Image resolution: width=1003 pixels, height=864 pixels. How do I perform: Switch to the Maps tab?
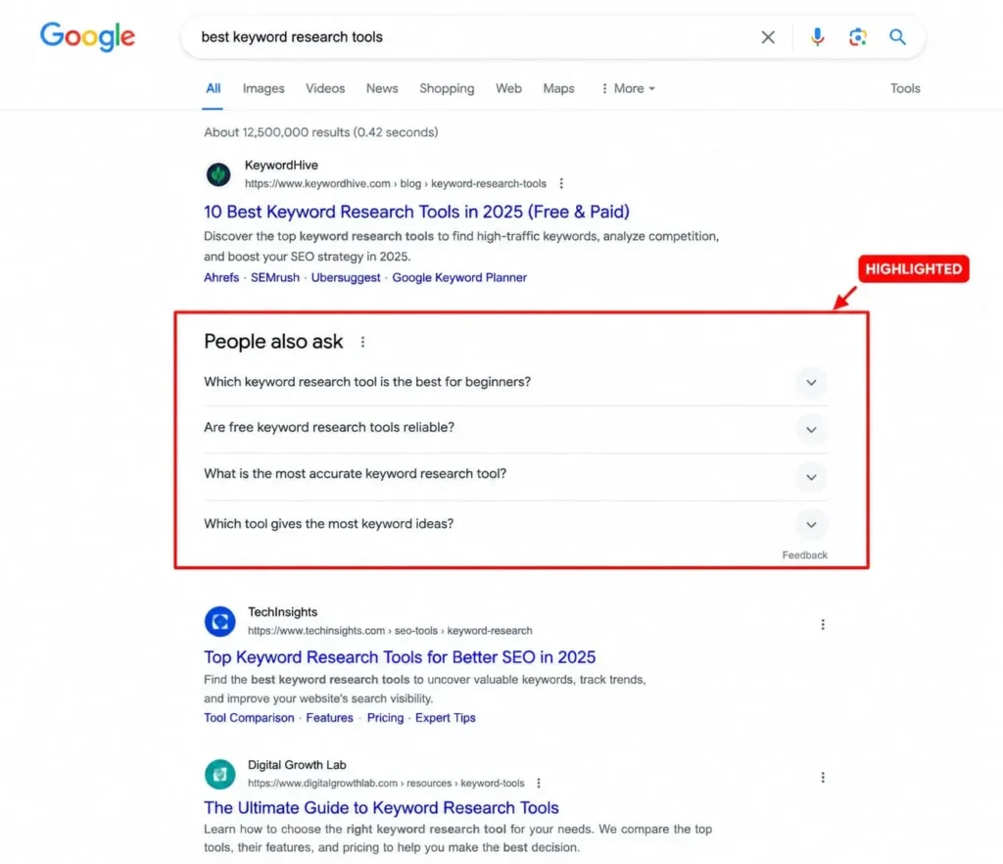[558, 88]
